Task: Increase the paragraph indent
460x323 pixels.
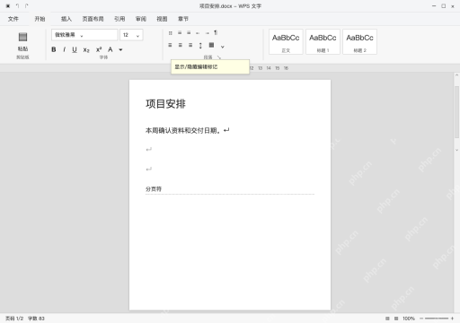Action: tap(207, 33)
